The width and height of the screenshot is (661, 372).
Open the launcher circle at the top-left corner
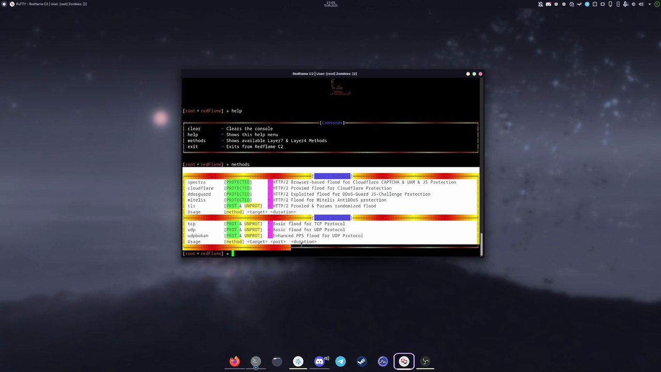(4, 4)
